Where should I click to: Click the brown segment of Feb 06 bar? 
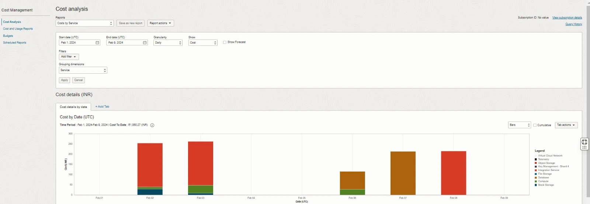[x=353, y=180]
